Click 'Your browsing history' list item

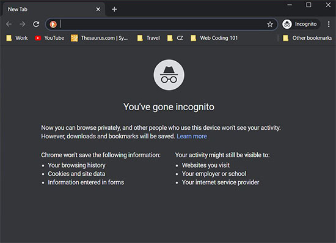pyautogui.click(x=76, y=165)
